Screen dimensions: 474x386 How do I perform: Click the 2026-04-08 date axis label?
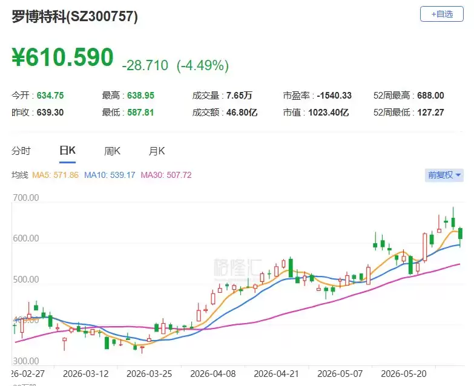click(213, 374)
